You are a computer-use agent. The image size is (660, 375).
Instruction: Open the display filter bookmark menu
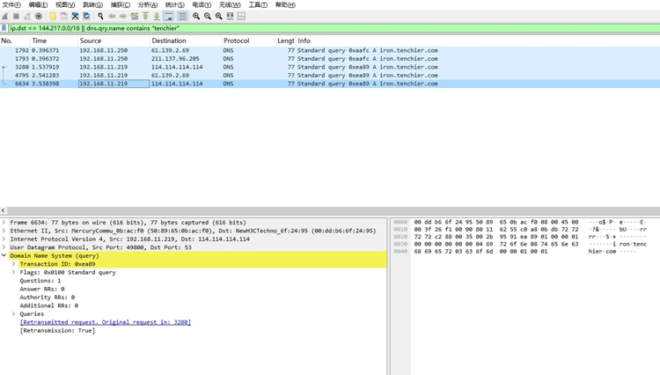4,28
